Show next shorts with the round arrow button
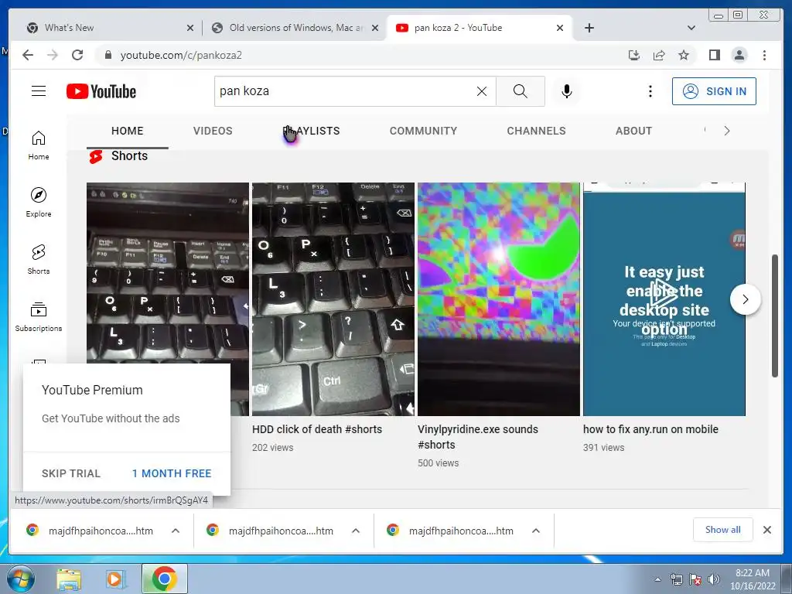This screenshot has height=594, width=792. pyautogui.click(x=745, y=299)
